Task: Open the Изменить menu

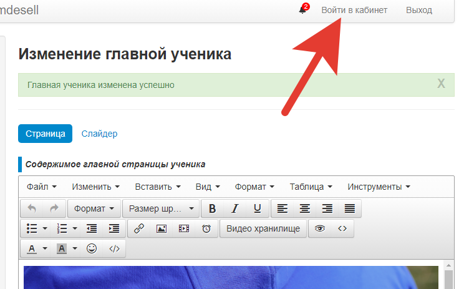Action: click(x=95, y=187)
